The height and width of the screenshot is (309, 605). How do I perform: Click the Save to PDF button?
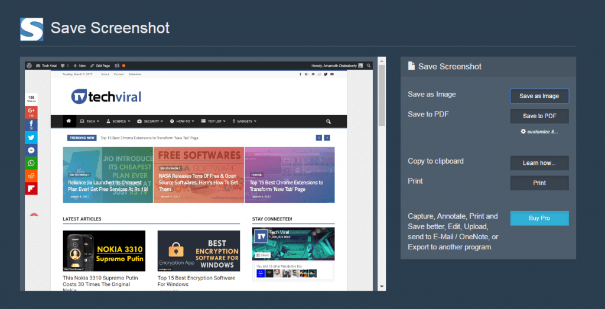[539, 116]
